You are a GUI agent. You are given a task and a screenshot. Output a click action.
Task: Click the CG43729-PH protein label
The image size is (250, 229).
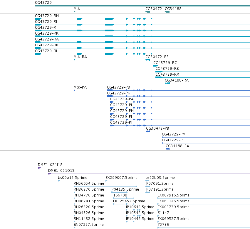tap(122, 111)
